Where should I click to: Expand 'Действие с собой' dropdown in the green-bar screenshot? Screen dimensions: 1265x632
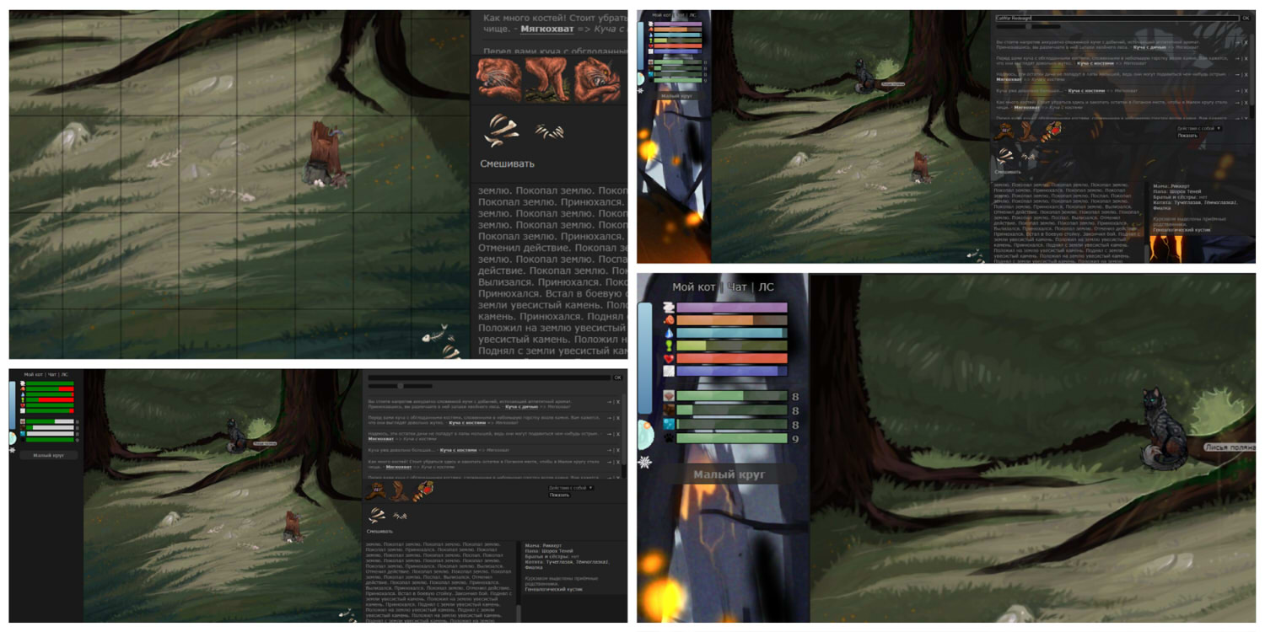point(571,488)
